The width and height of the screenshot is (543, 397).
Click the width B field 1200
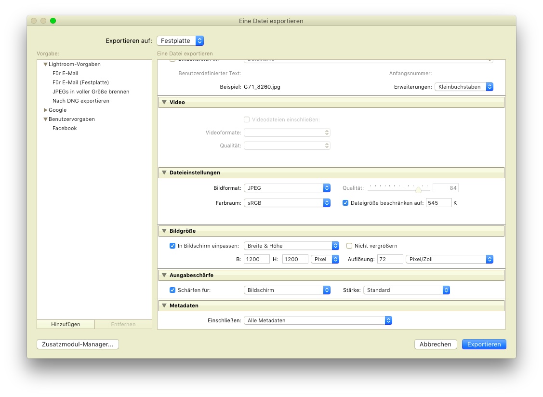(x=257, y=260)
